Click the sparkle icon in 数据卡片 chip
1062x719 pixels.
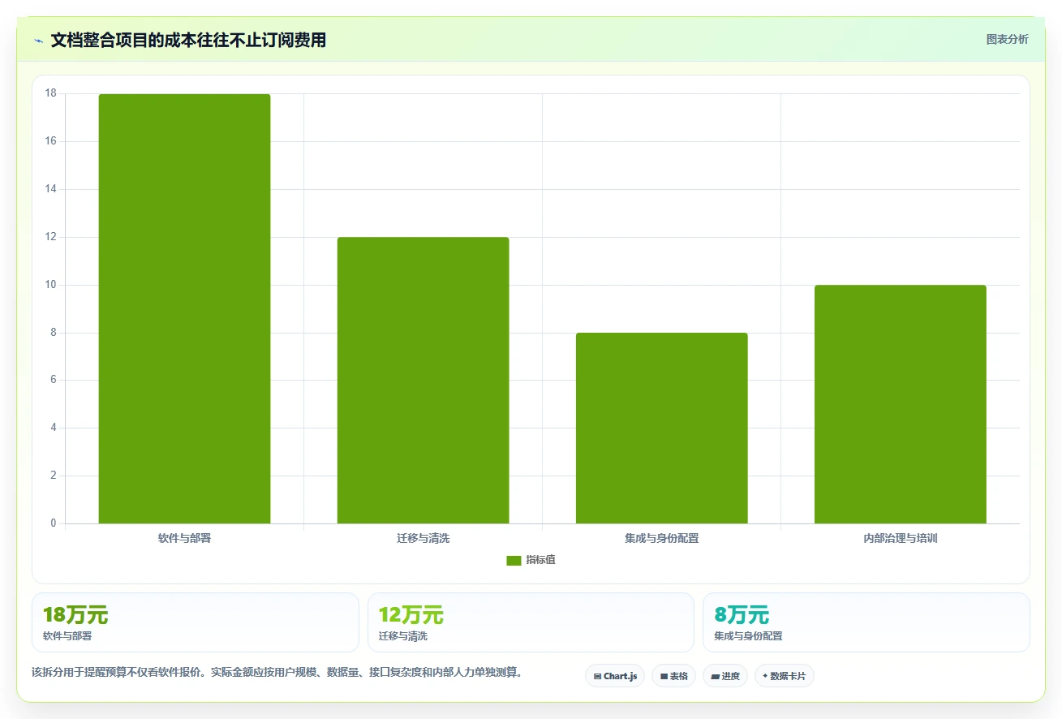(x=765, y=675)
